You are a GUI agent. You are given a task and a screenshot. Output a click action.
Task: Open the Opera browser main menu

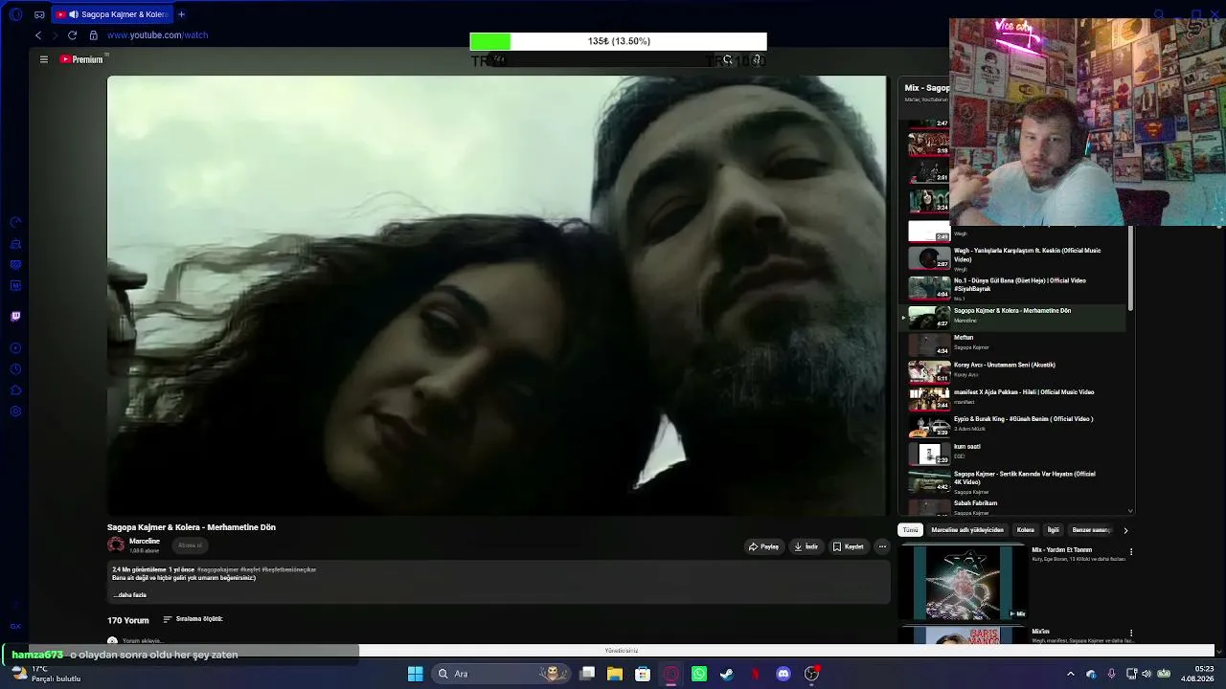(x=15, y=14)
